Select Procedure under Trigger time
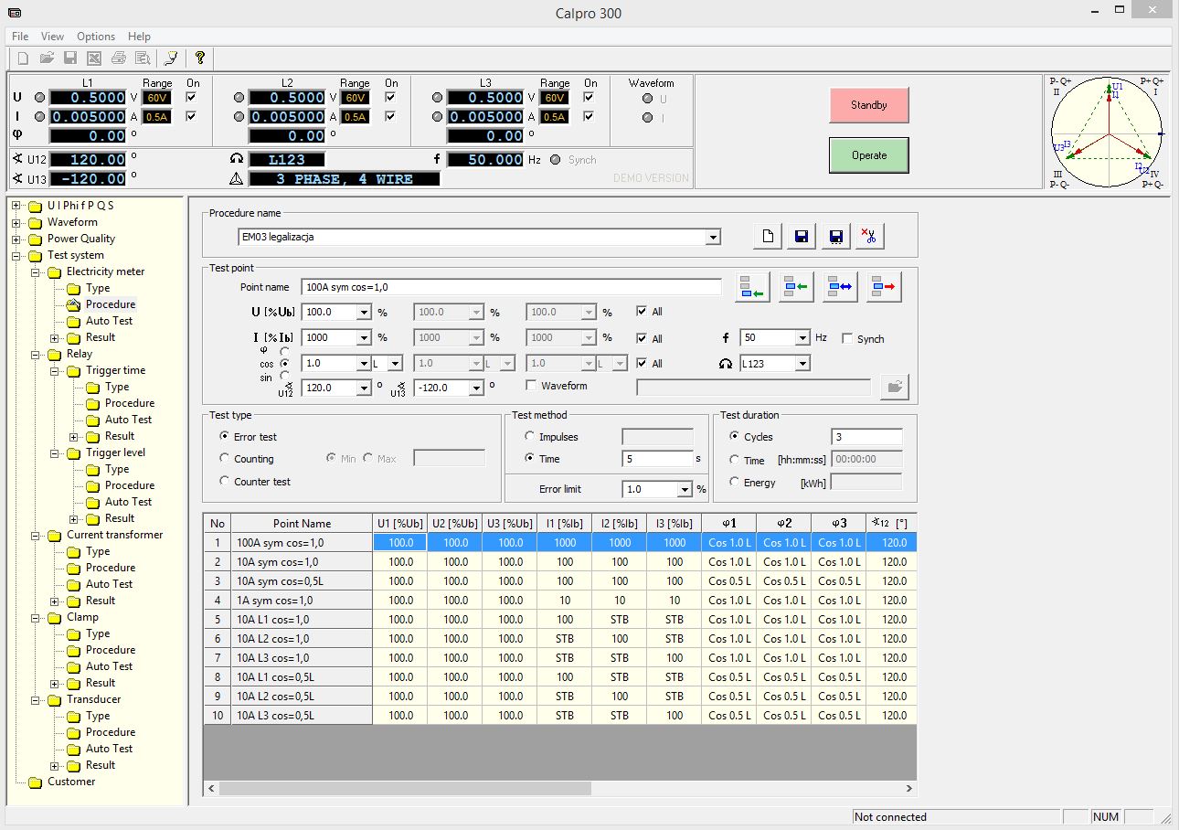1179x830 pixels. tap(130, 403)
